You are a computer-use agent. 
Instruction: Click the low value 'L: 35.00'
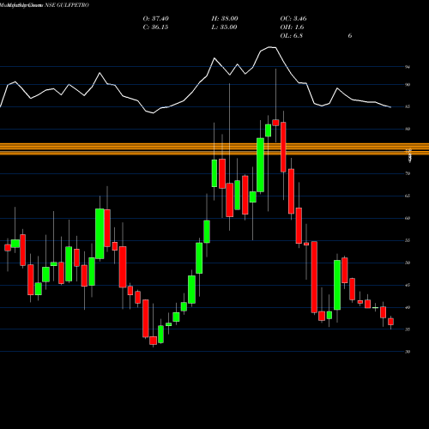point(224,27)
